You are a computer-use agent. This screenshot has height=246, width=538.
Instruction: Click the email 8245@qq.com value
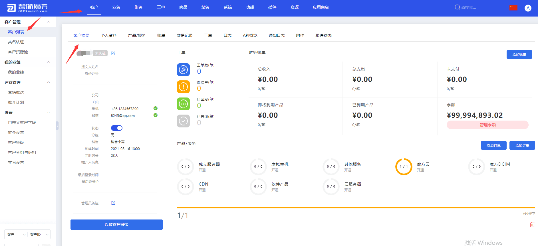coord(123,116)
